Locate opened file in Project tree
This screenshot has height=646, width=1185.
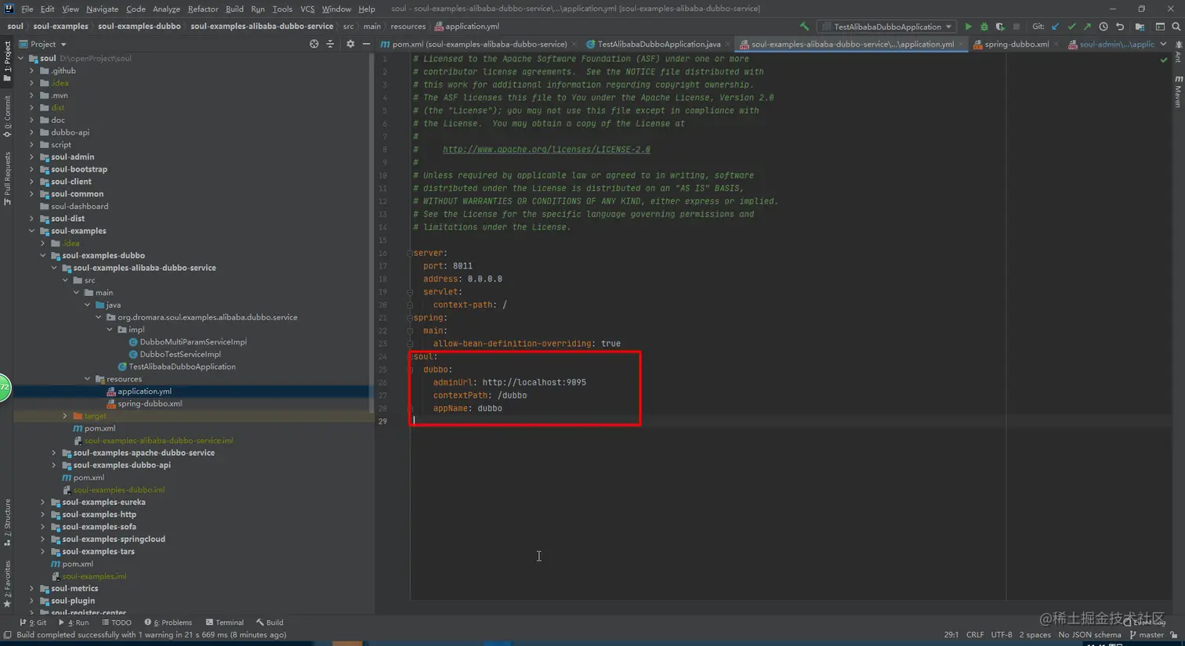coord(313,44)
